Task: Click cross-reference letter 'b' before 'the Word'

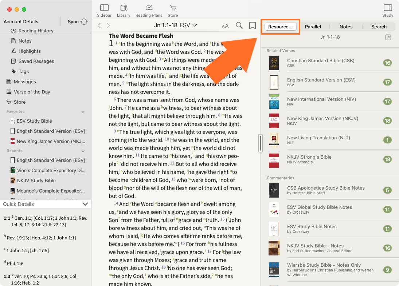Action: (x=173, y=43)
